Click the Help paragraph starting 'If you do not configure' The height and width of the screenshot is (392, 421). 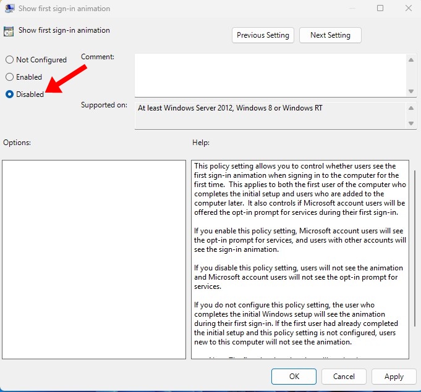coord(296,323)
